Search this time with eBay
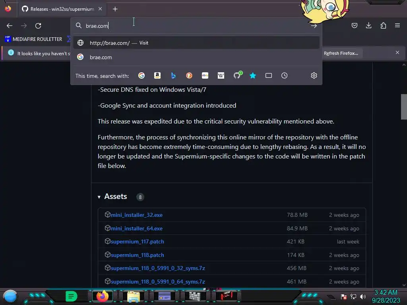Image resolution: width=407 pixels, height=305 pixels. 205,75
